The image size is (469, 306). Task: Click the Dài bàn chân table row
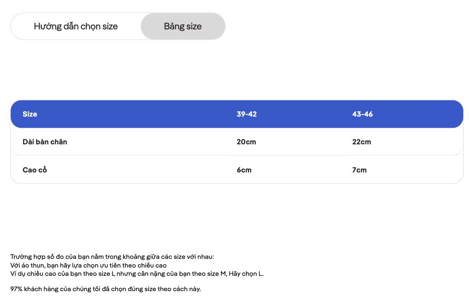(x=237, y=142)
